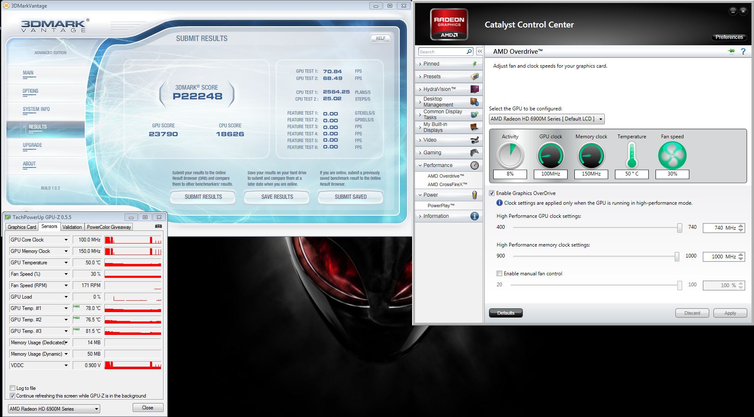Click the Activity gauge icon
This screenshot has height=417, width=754.
point(510,155)
